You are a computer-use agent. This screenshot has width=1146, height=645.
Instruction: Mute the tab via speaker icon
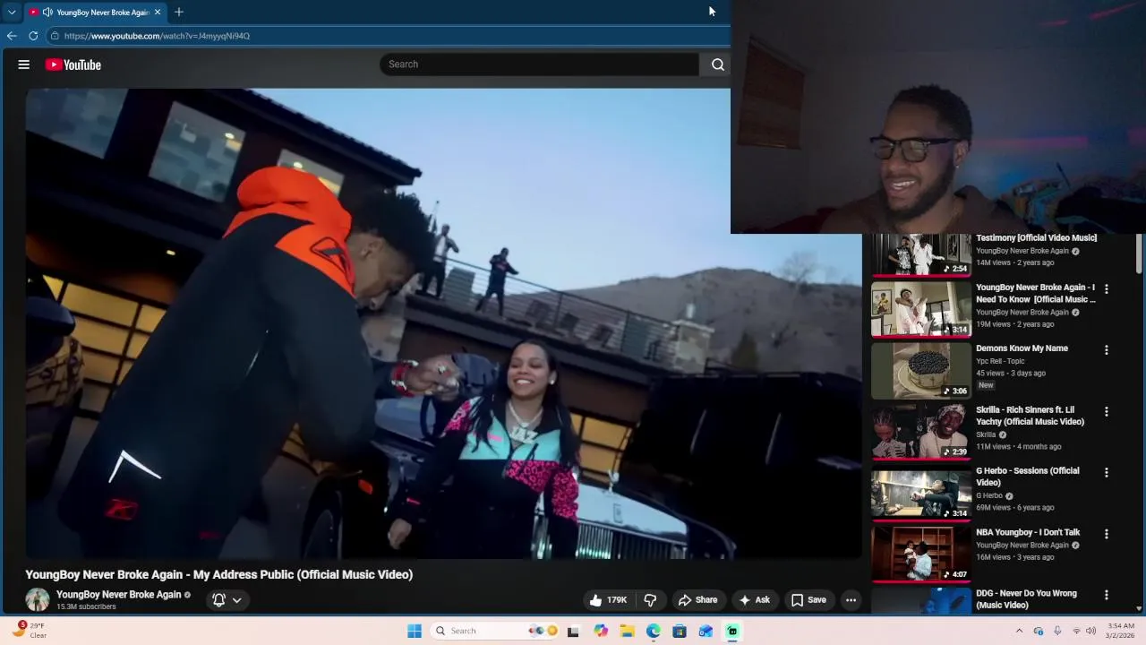pyautogui.click(x=47, y=12)
